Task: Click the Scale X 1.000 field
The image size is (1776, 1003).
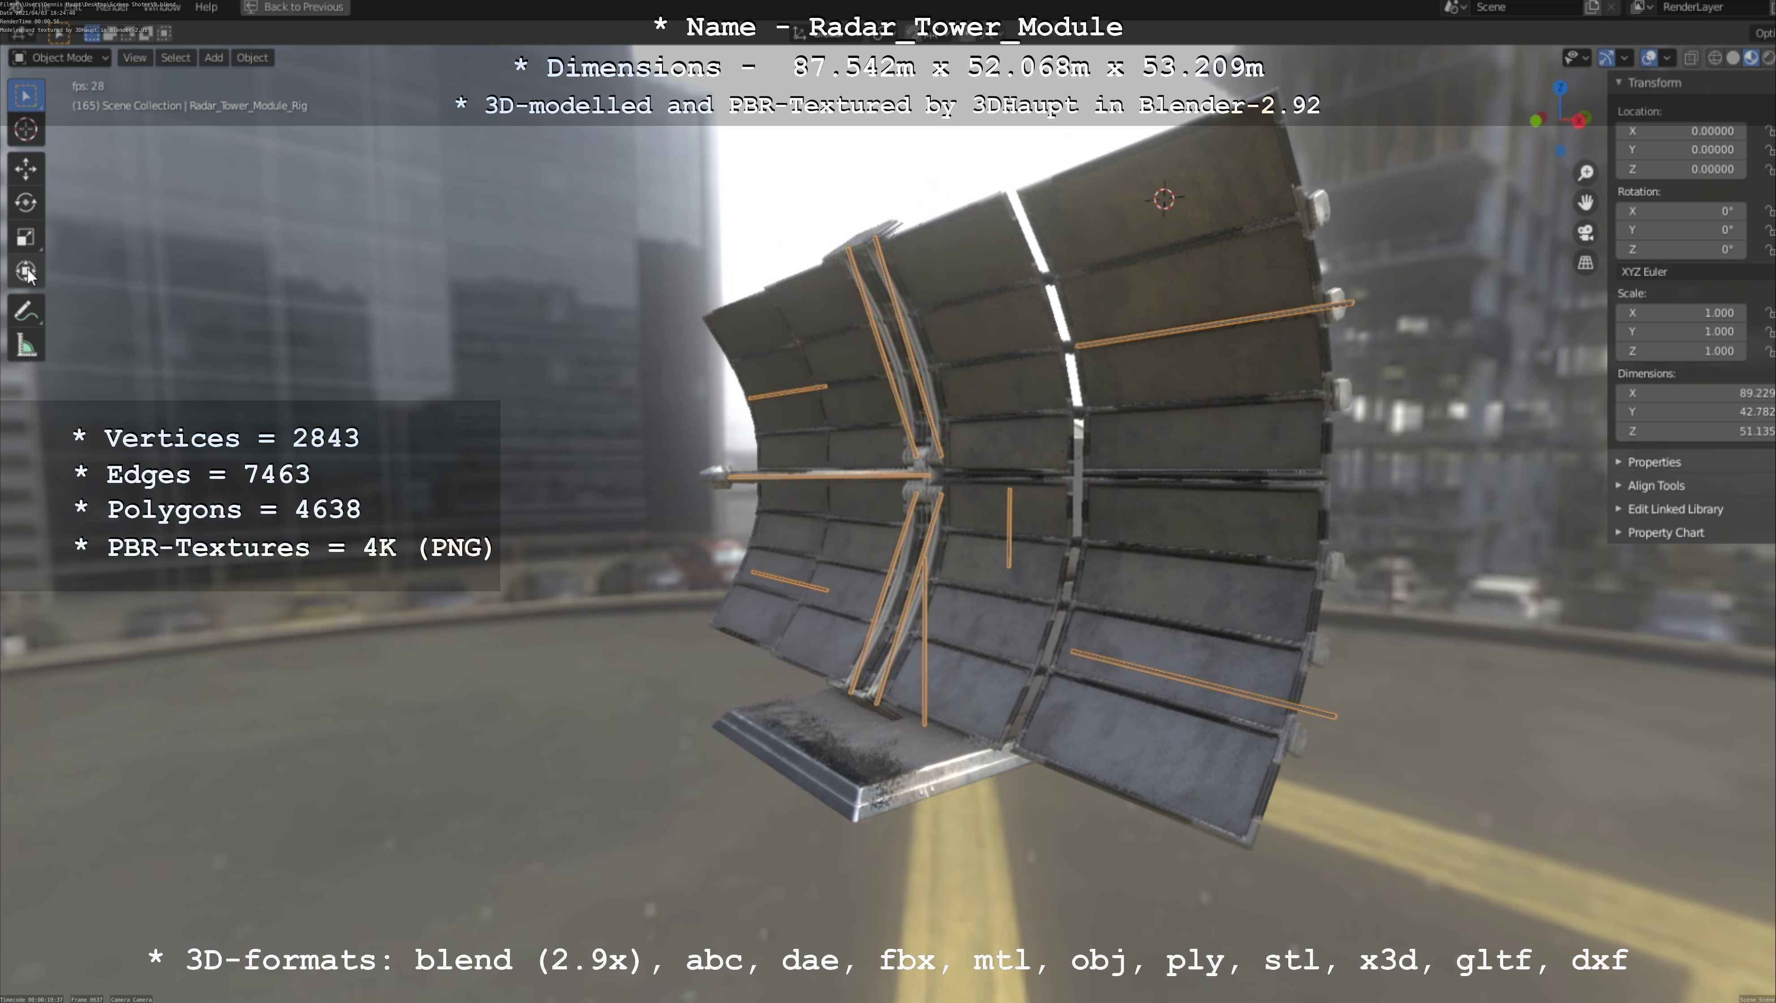Action: pos(1681,313)
